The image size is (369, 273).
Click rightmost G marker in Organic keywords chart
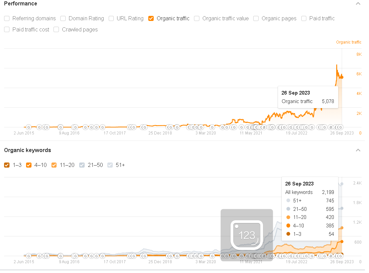[x=340, y=256]
